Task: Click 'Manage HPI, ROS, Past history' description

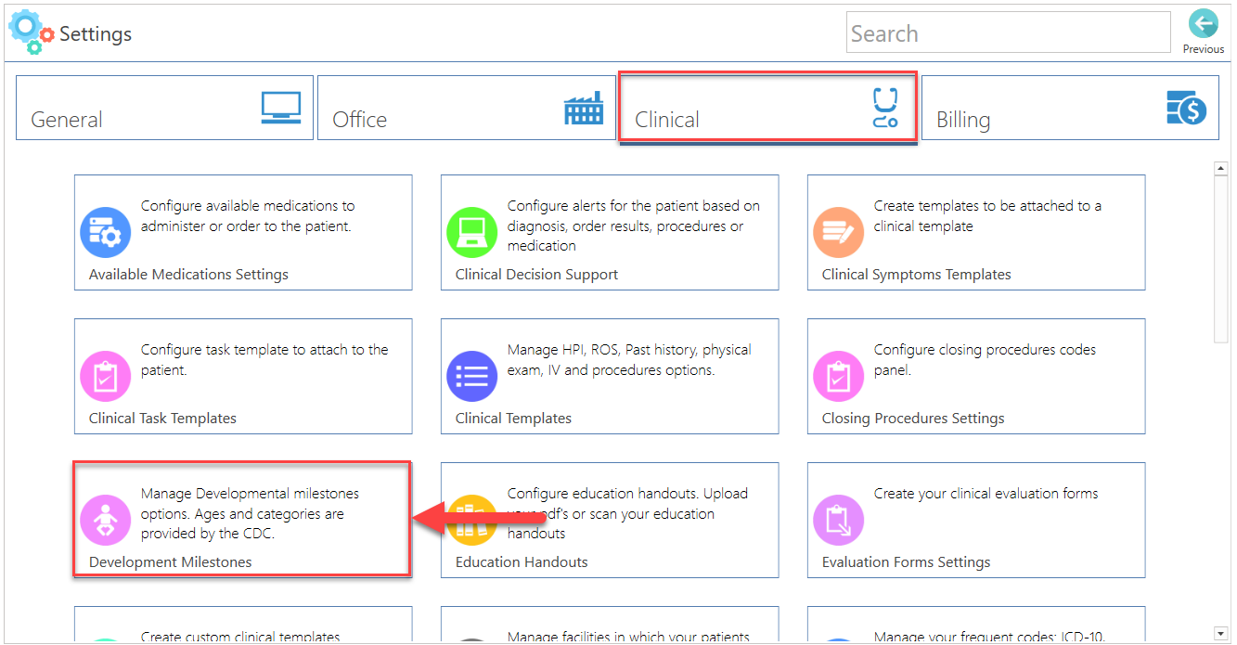Action: [629, 360]
